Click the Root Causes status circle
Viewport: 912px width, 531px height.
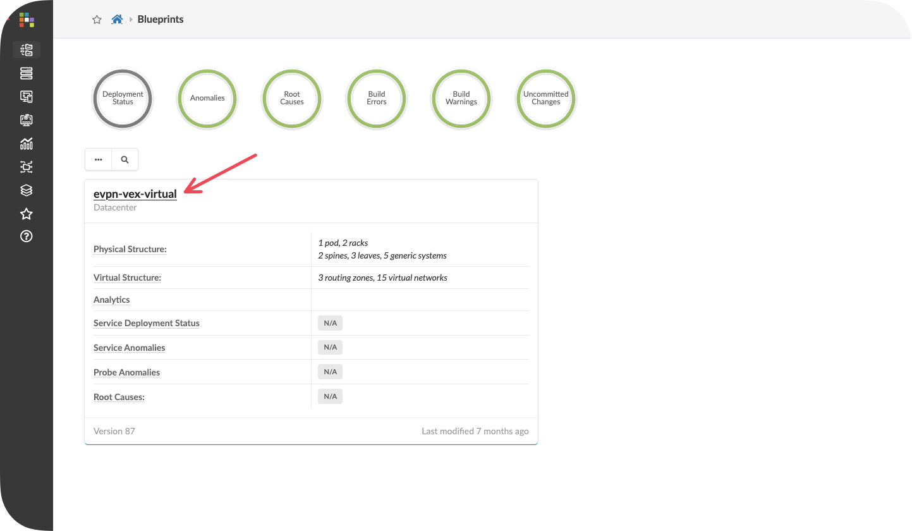tap(292, 98)
